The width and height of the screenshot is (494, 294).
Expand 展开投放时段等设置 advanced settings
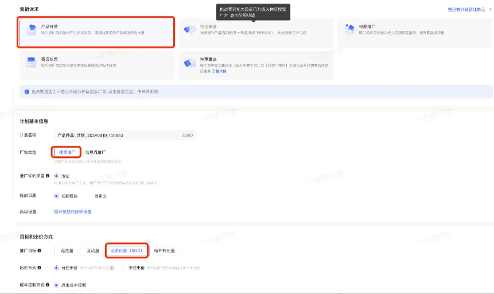(x=73, y=212)
